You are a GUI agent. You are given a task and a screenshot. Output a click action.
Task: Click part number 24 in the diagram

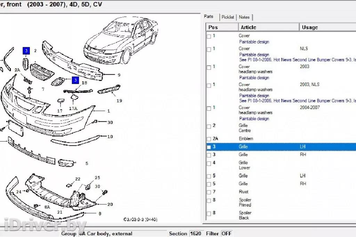coord(19,192)
